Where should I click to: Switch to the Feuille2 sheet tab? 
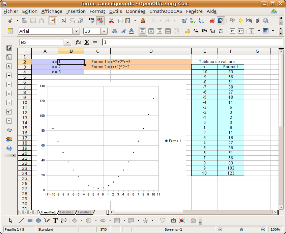click(x=66, y=212)
